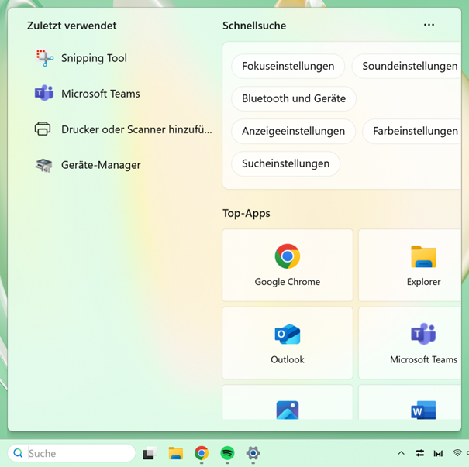
Task: Open Microsoft Teams in recently used list
Action: 88,94
